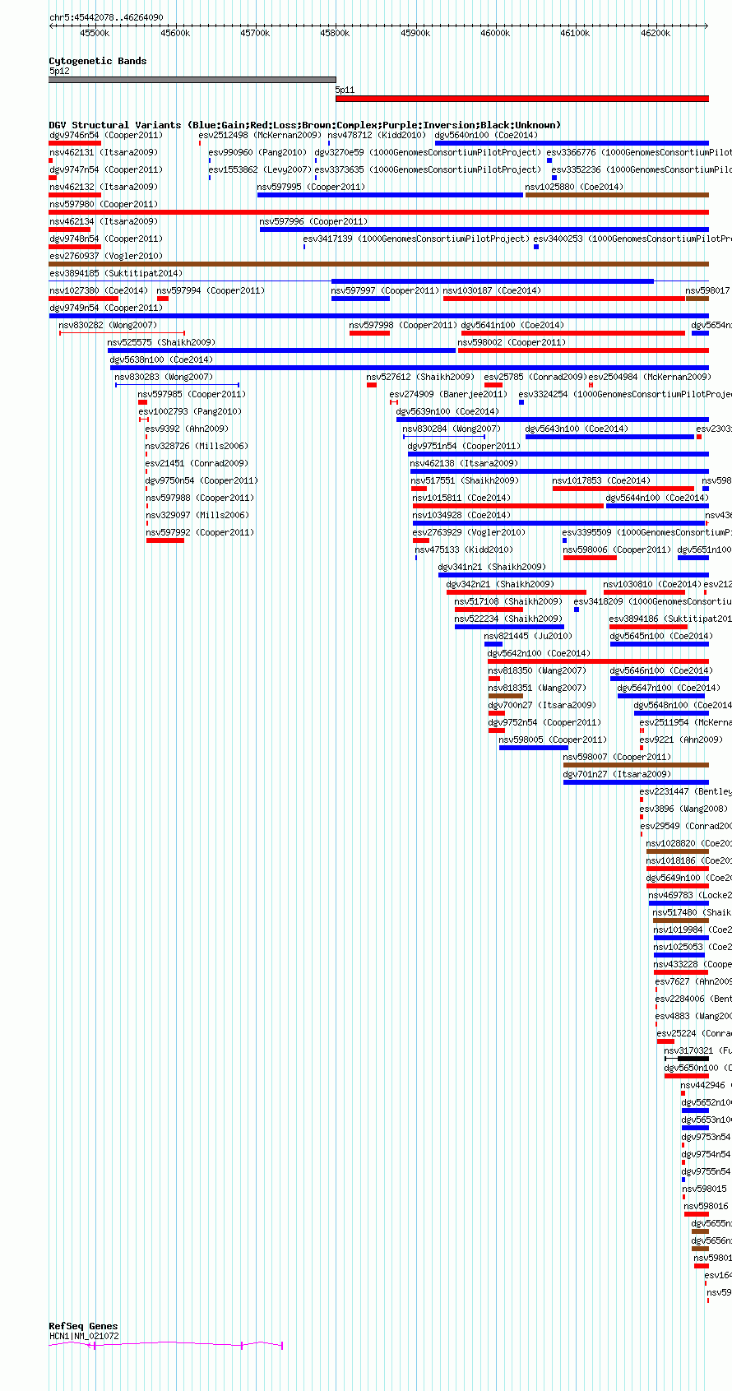Viewport: 732px width, 1391px height.
Task: Select nsv598006 (Cooper2011) variant
Action: [x=590, y=558]
